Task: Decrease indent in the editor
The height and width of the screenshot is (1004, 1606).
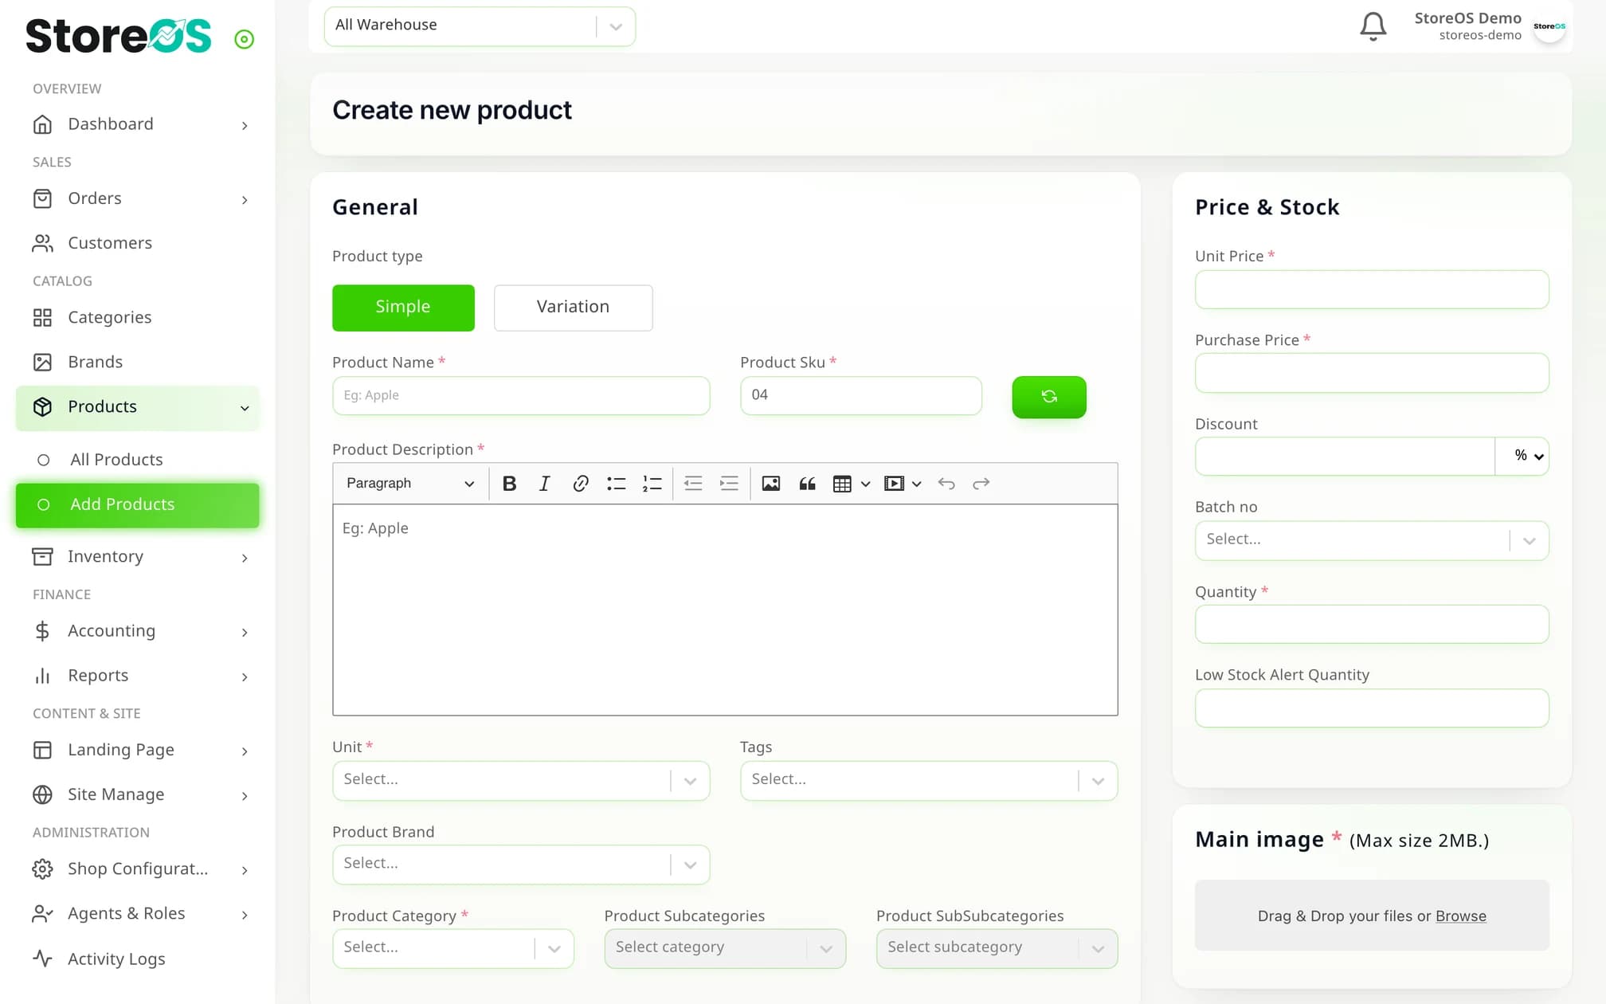Action: click(x=693, y=484)
